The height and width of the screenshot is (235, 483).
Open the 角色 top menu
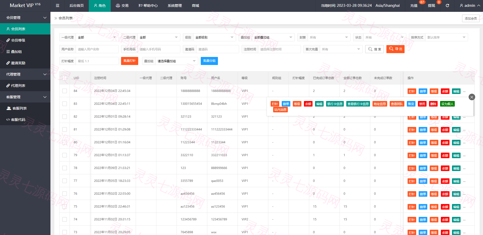[100, 6]
